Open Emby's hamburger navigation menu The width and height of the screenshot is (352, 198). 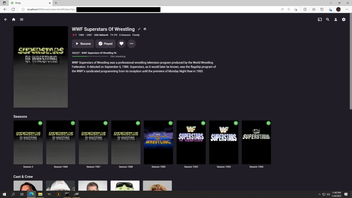tap(22, 20)
